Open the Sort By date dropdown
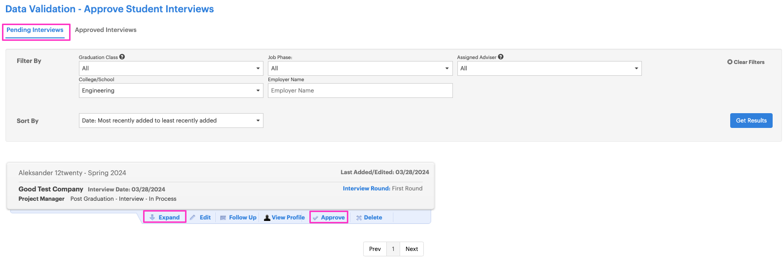This screenshot has height=278, width=783. (171, 121)
